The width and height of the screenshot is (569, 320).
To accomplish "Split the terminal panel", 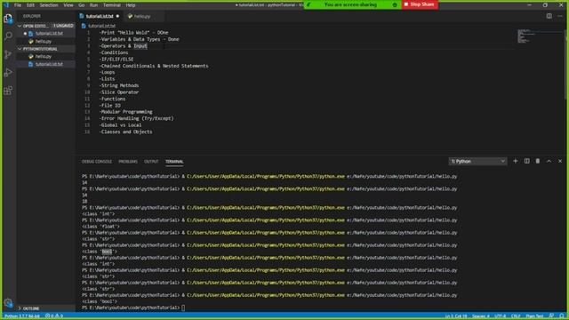I will pyautogui.click(x=526, y=161).
